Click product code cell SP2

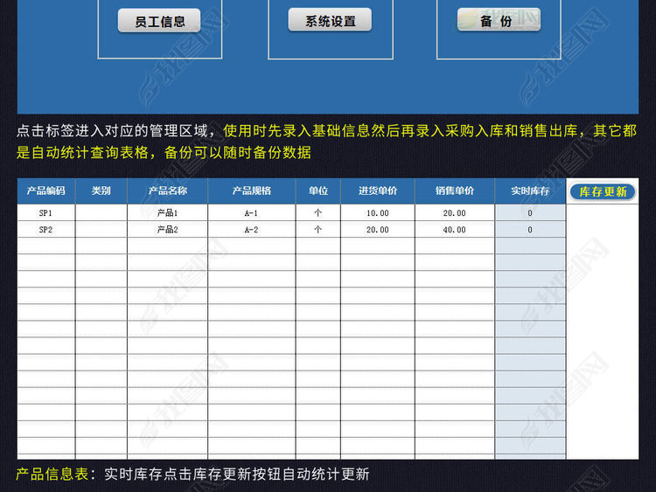tap(46, 230)
